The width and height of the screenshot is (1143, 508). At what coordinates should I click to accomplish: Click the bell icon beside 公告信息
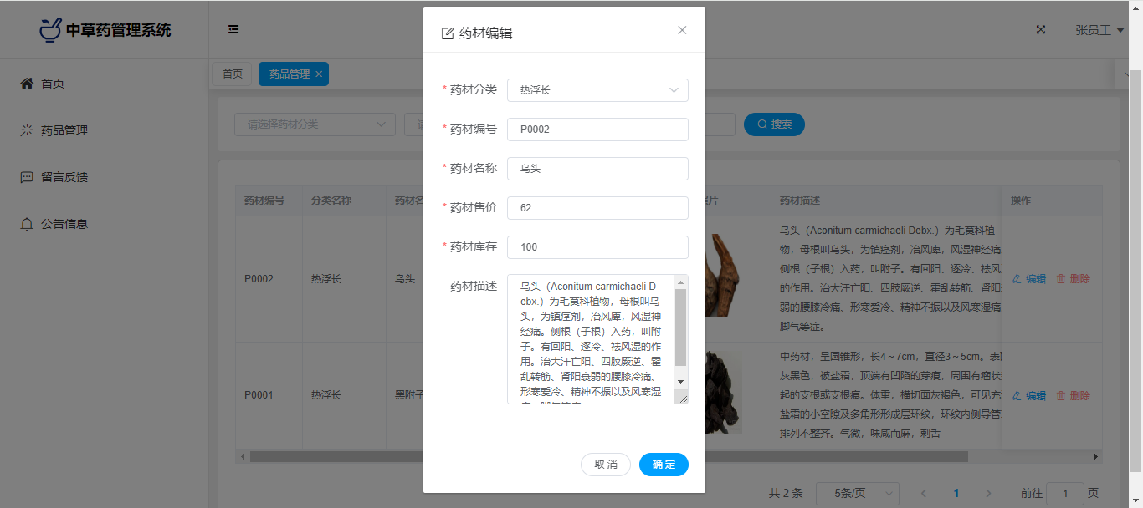27,224
